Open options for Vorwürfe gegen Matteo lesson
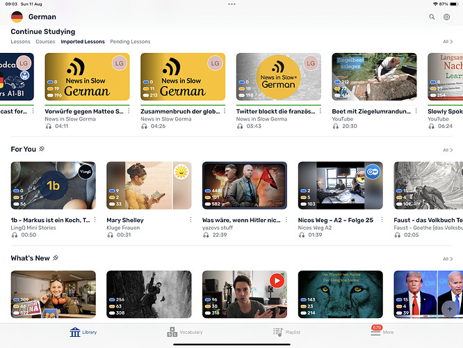463x348 pixels. 129,111
